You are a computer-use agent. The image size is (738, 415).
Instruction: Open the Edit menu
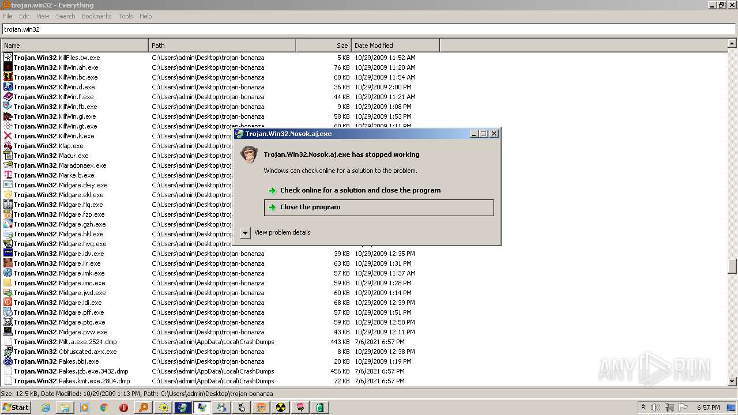[24, 16]
